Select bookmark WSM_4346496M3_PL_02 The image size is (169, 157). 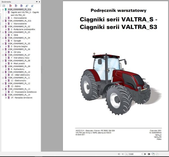tap(19, 27)
